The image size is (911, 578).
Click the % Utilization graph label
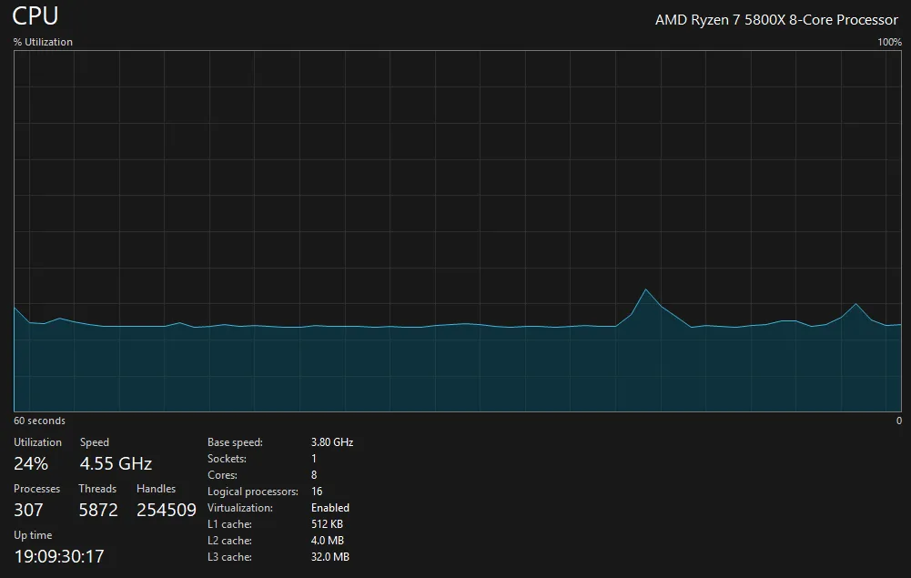(x=43, y=42)
